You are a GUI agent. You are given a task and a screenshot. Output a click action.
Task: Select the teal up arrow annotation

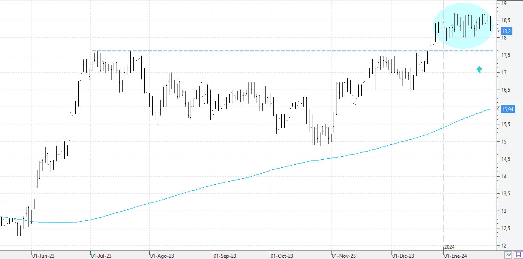click(x=479, y=69)
